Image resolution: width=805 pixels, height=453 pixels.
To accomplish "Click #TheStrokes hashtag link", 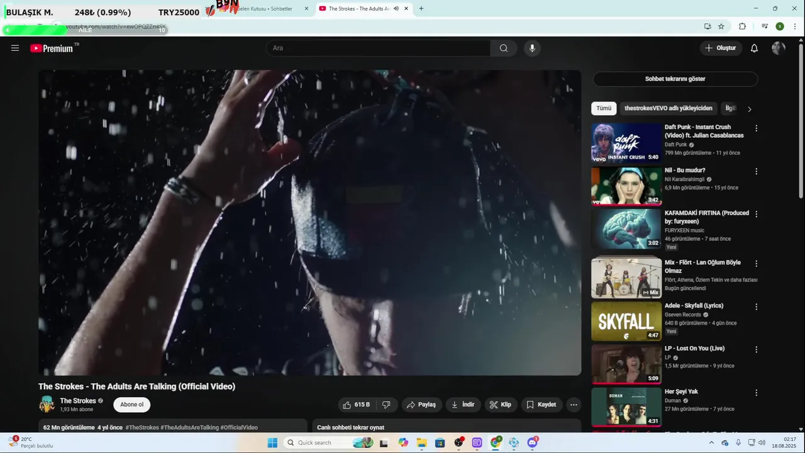I will coord(142,427).
